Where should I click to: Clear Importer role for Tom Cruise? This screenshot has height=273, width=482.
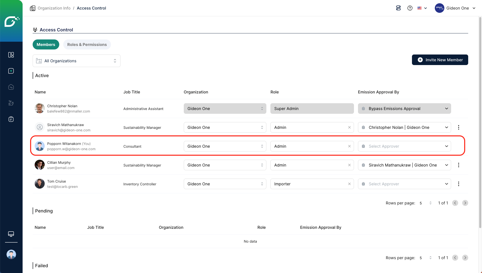pyautogui.click(x=349, y=184)
